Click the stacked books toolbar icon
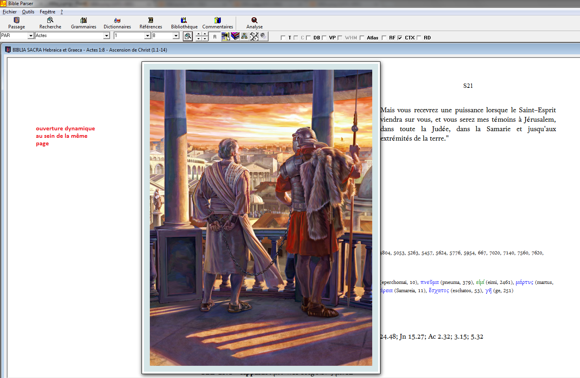The image size is (580, 378). [235, 36]
